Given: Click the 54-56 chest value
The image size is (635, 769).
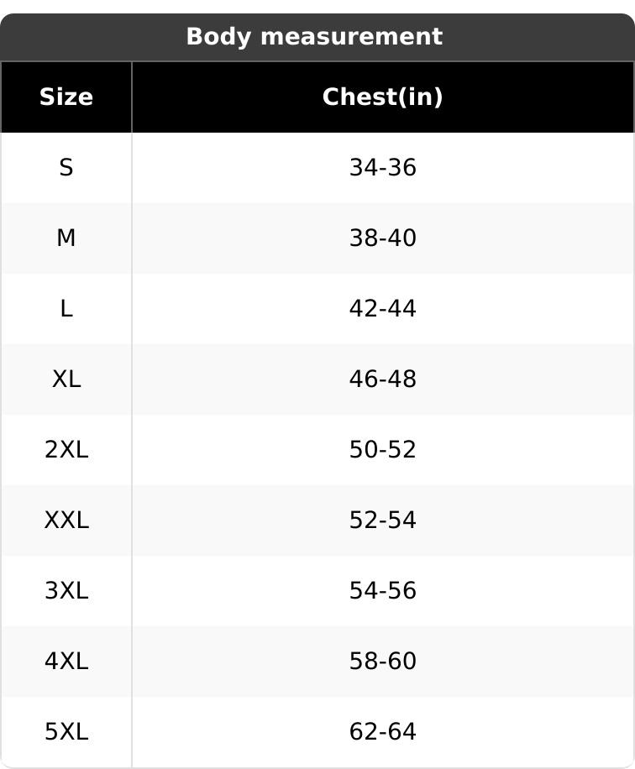Looking at the screenshot, I should coord(382,591).
